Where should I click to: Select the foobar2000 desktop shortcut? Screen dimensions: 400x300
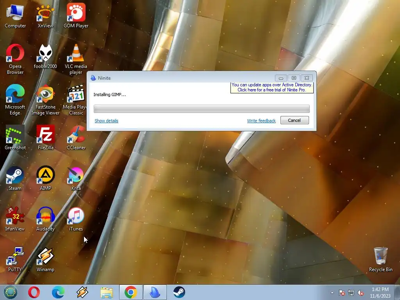[45, 57]
